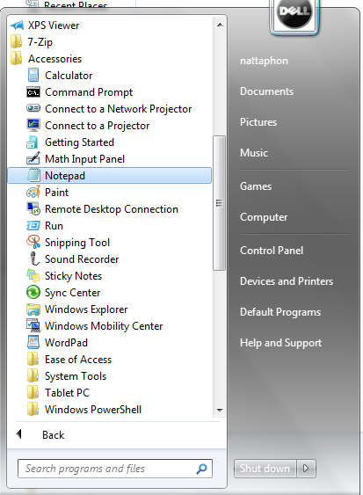Image resolution: width=363 pixels, height=495 pixels.
Task: Open the WordPad icon
Action: (33, 342)
